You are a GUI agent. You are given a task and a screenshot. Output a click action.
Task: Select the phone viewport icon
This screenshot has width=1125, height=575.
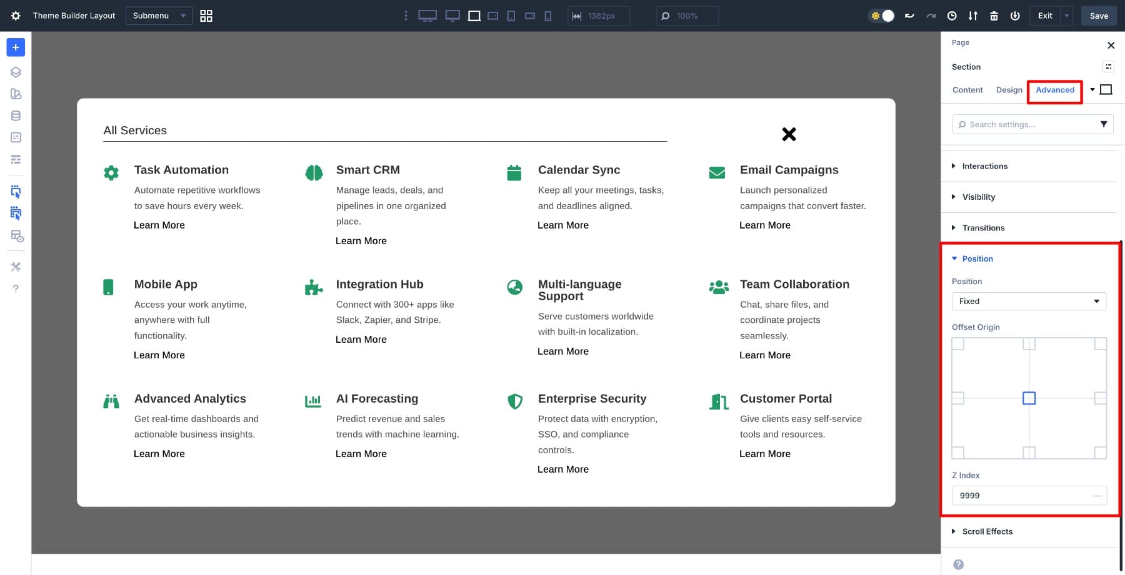[x=548, y=16]
